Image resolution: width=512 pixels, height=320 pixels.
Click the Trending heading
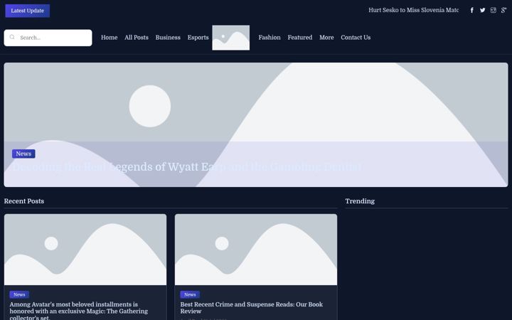(x=360, y=201)
